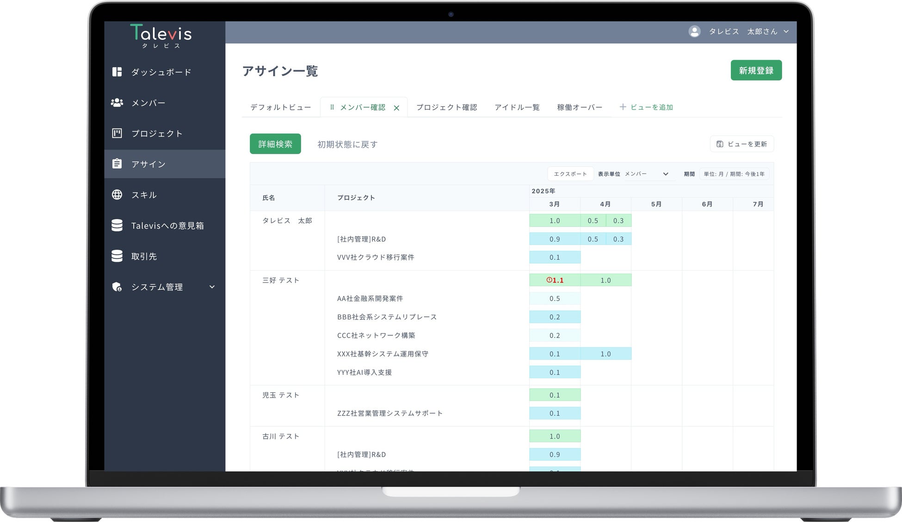This screenshot has width=902, height=522.
Task: Click the user avatar icon in header
Action: pos(694,31)
